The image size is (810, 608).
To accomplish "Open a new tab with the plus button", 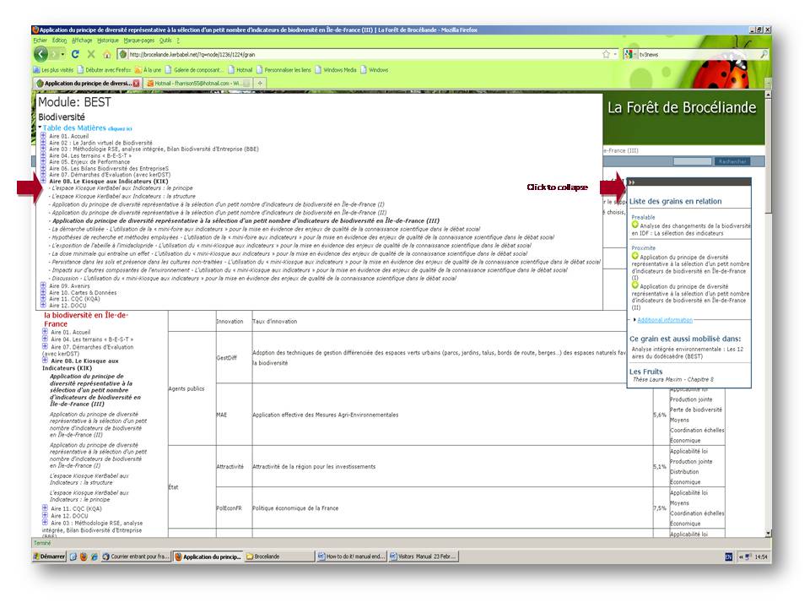I will (261, 83).
